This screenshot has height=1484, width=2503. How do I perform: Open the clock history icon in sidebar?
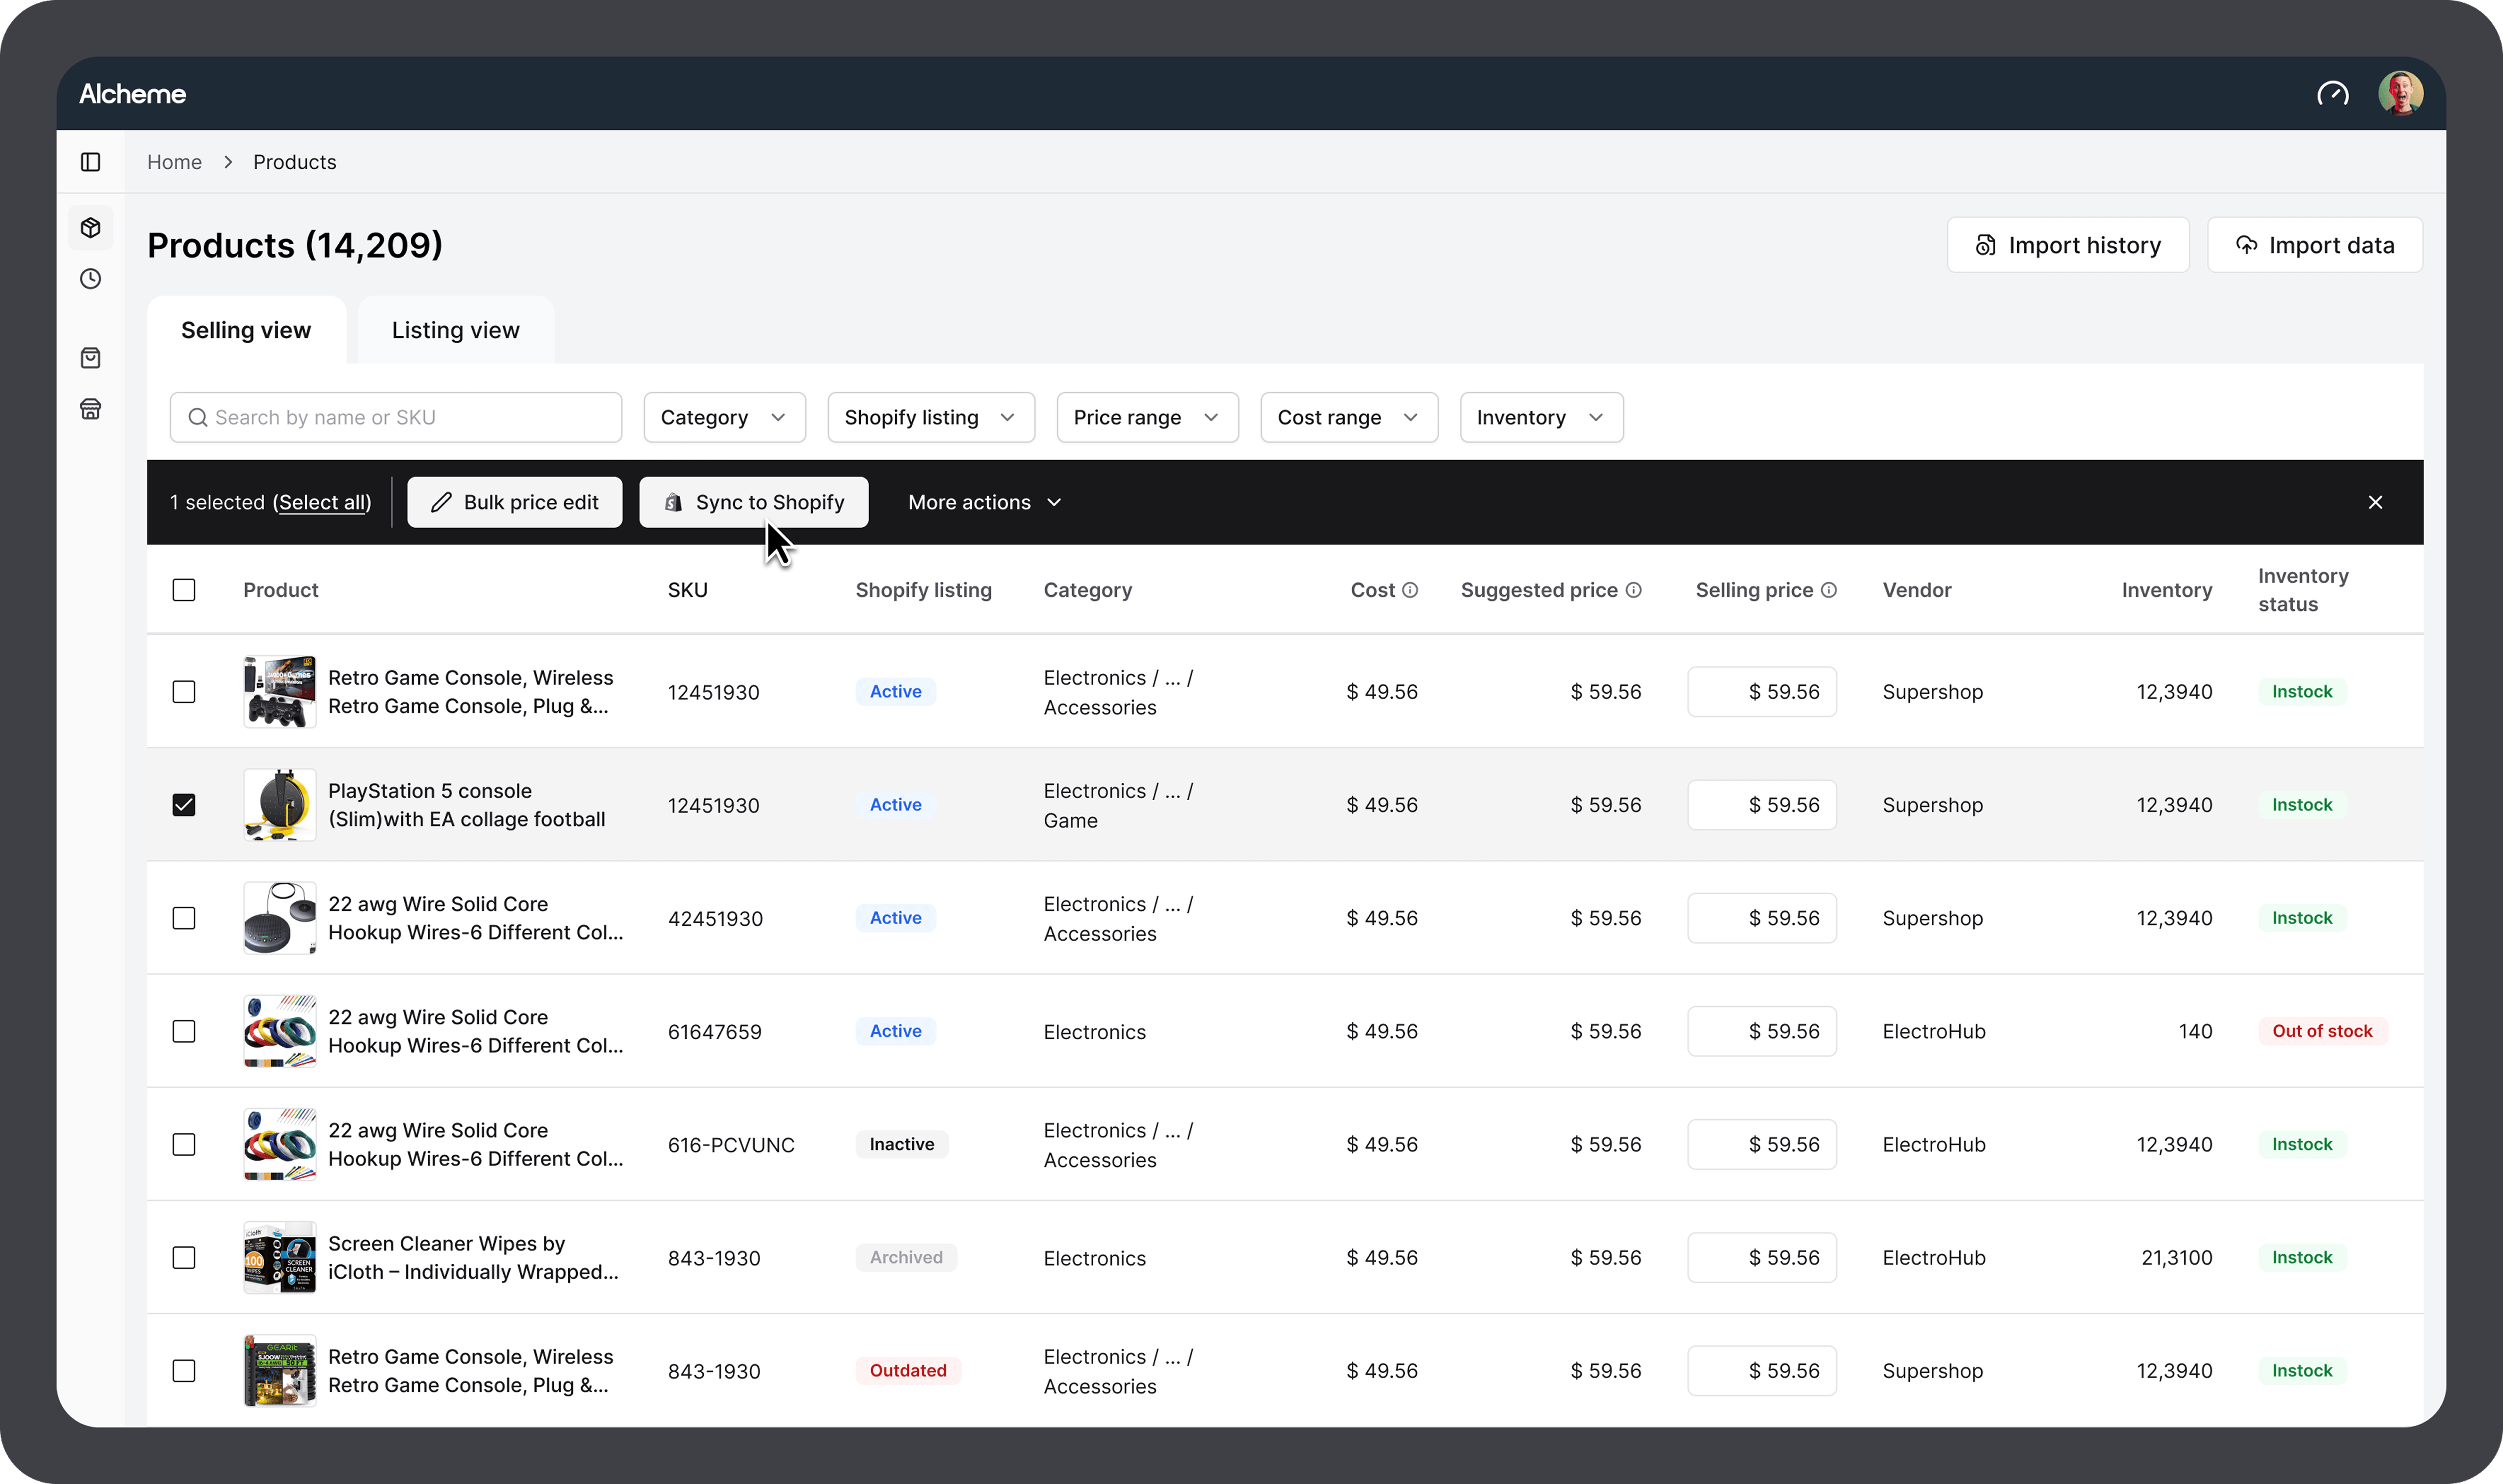[90, 279]
